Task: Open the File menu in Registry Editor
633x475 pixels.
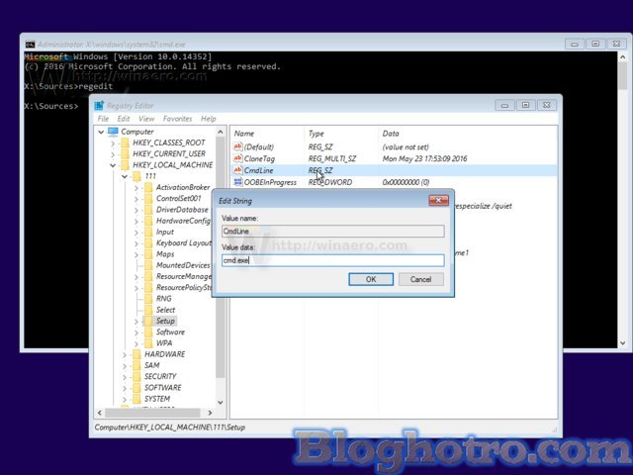Action: (x=101, y=119)
